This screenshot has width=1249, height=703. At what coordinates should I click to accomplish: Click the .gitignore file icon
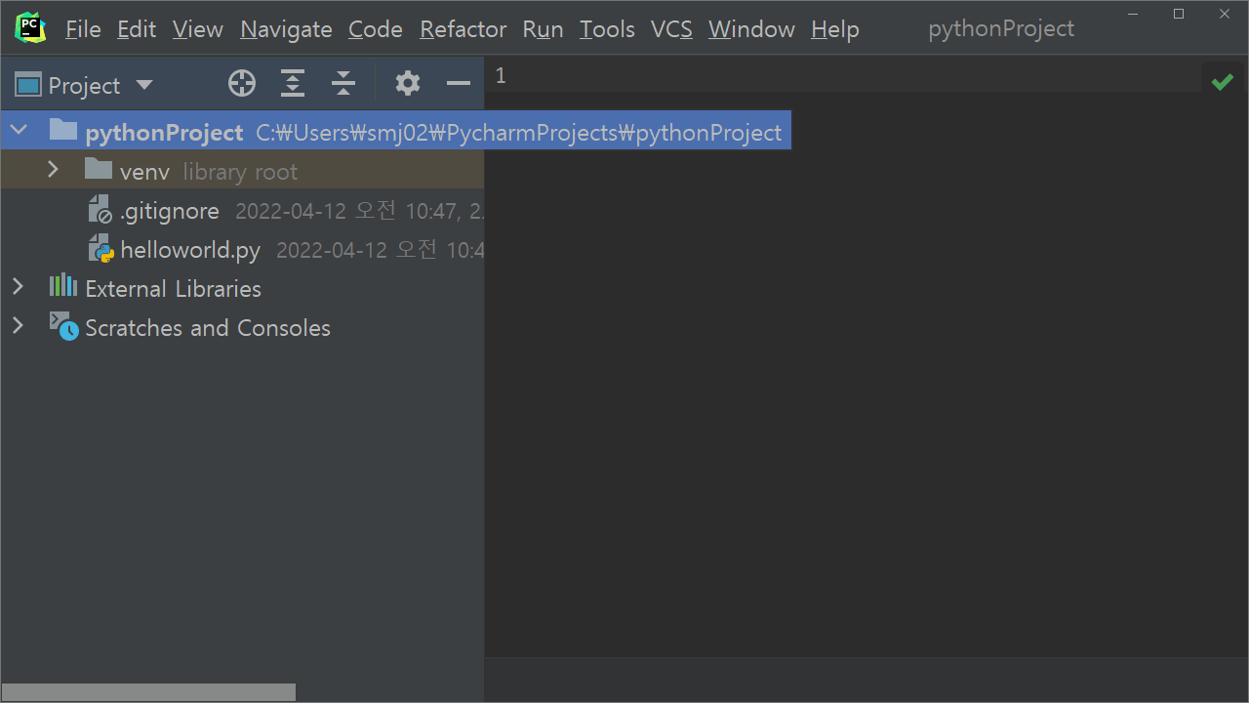(x=100, y=209)
